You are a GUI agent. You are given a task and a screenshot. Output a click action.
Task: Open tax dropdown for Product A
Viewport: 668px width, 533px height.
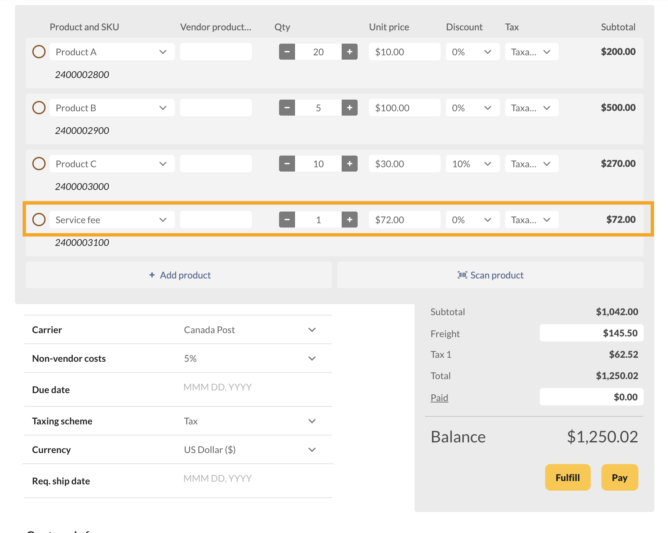(x=532, y=52)
